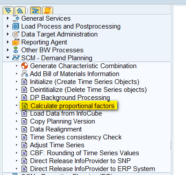Collapse the SCM - Demand Planning node
Viewport: 186px width, 175px height.
[8, 58]
